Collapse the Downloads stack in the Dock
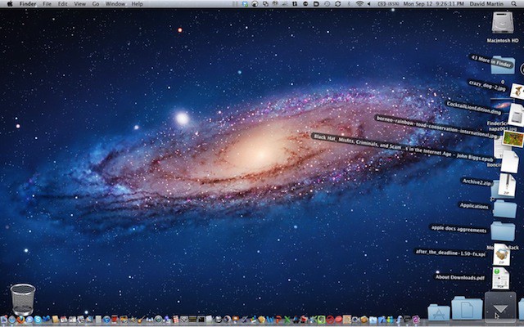The image size is (524, 327). (499, 307)
